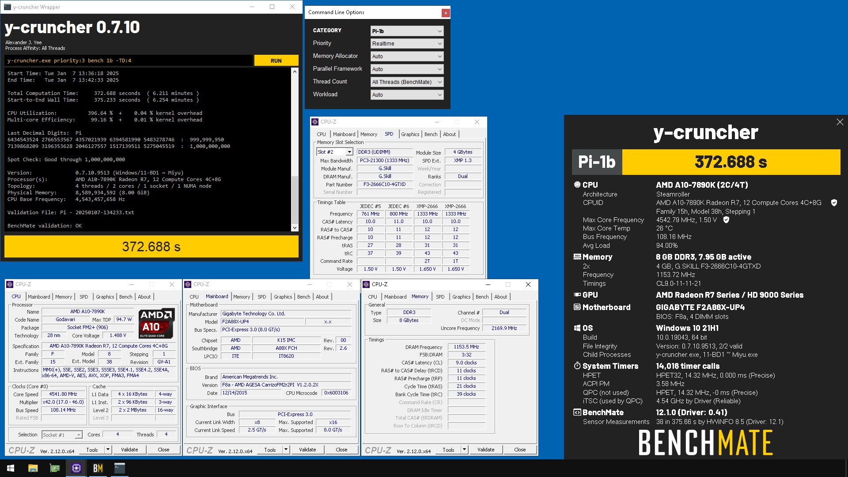Screen dimensions: 848x477
Task: Click the Max Core Frequency shield icon
Action: tap(726, 220)
